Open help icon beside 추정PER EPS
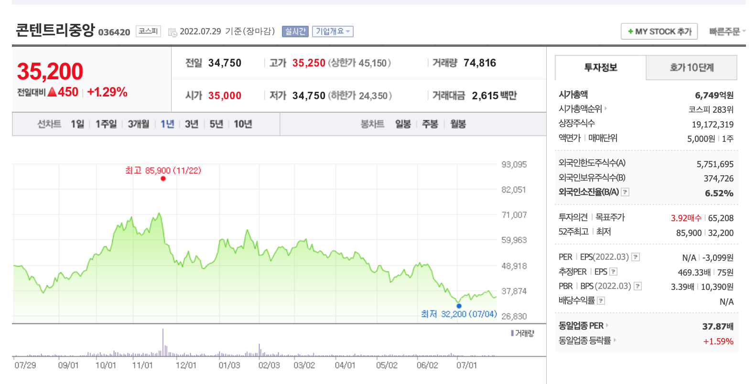The width and height of the screenshot is (756, 384). [613, 272]
